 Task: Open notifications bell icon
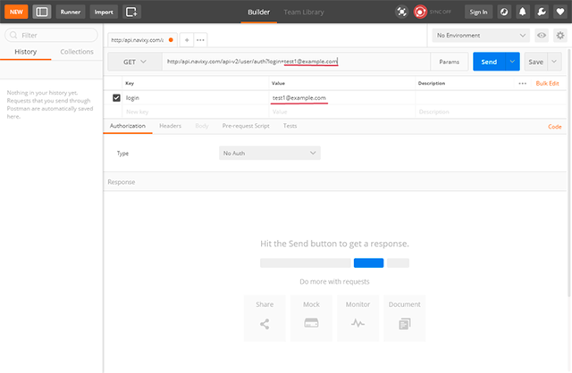(522, 12)
